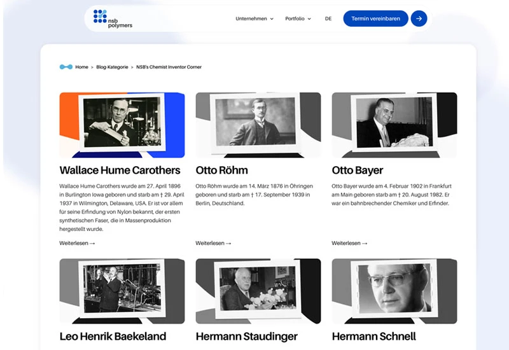Image resolution: width=509 pixels, height=350 pixels.
Task: Click Leo Henrik Baekeland heading
Action: tap(113, 337)
